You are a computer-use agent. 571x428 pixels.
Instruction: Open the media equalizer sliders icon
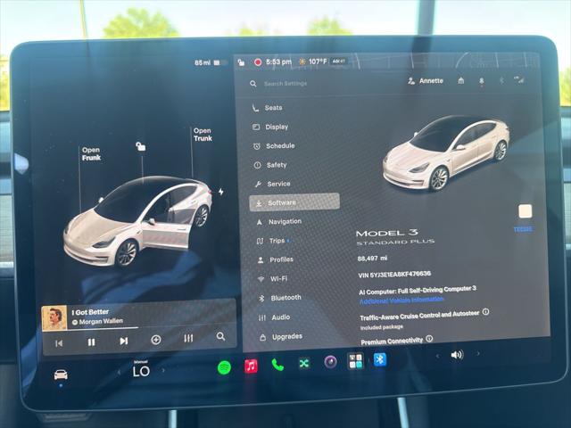coord(188,338)
